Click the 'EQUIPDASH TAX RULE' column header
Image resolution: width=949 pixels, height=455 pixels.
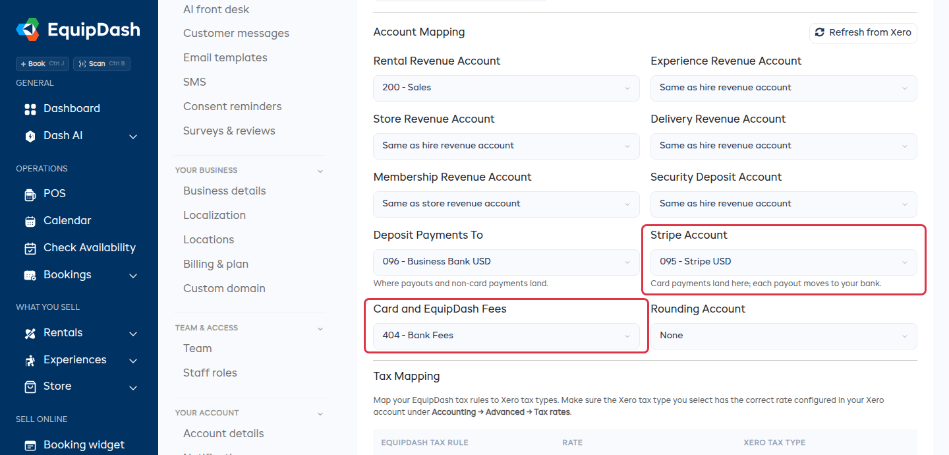click(424, 442)
